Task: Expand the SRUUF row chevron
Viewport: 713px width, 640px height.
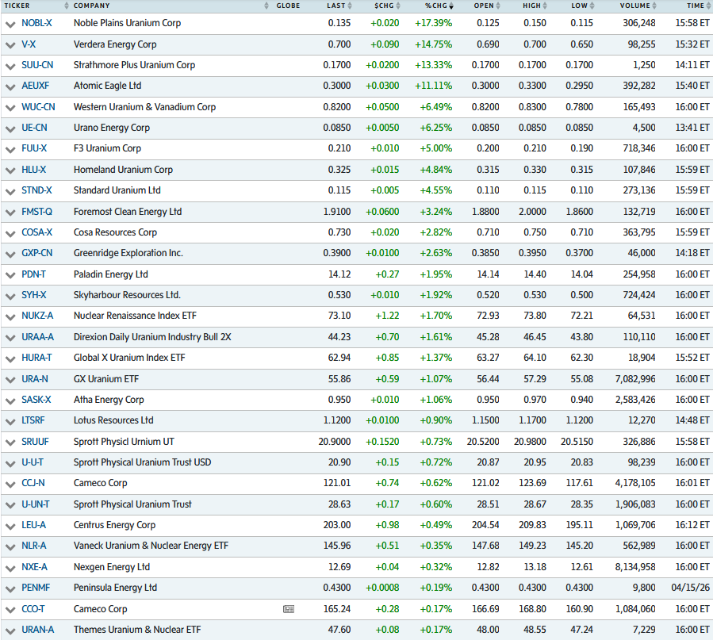Action: click(x=10, y=443)
